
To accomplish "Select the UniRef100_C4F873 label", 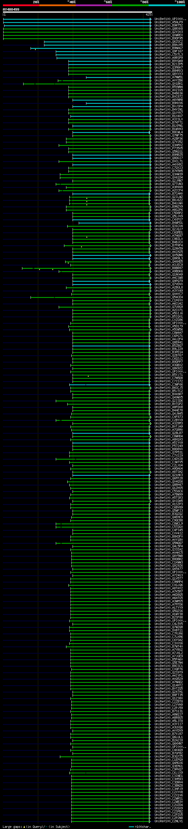I will (x=169, y=417).
